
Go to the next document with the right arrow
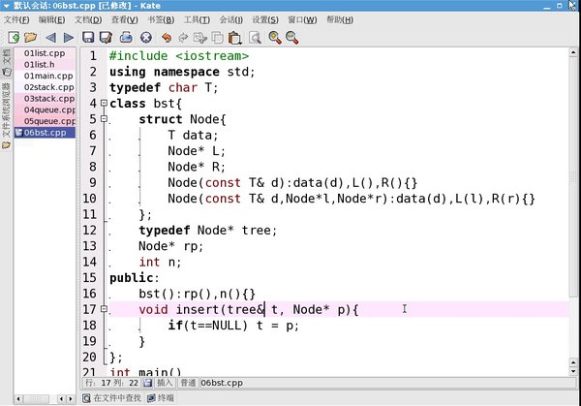click(69, 38)
